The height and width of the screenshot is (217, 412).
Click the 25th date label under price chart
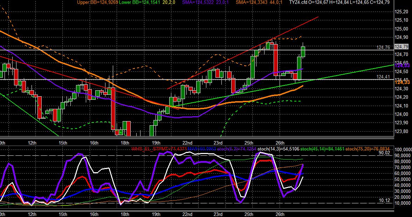[x=249, y=143]
